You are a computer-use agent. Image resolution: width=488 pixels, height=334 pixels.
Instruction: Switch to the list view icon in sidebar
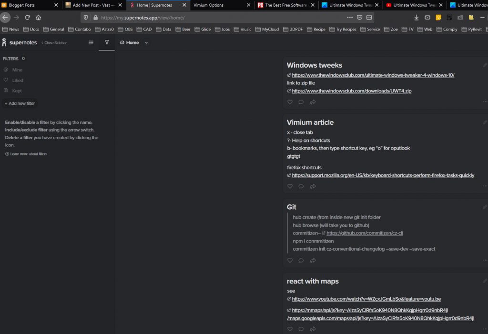(91, 42)
